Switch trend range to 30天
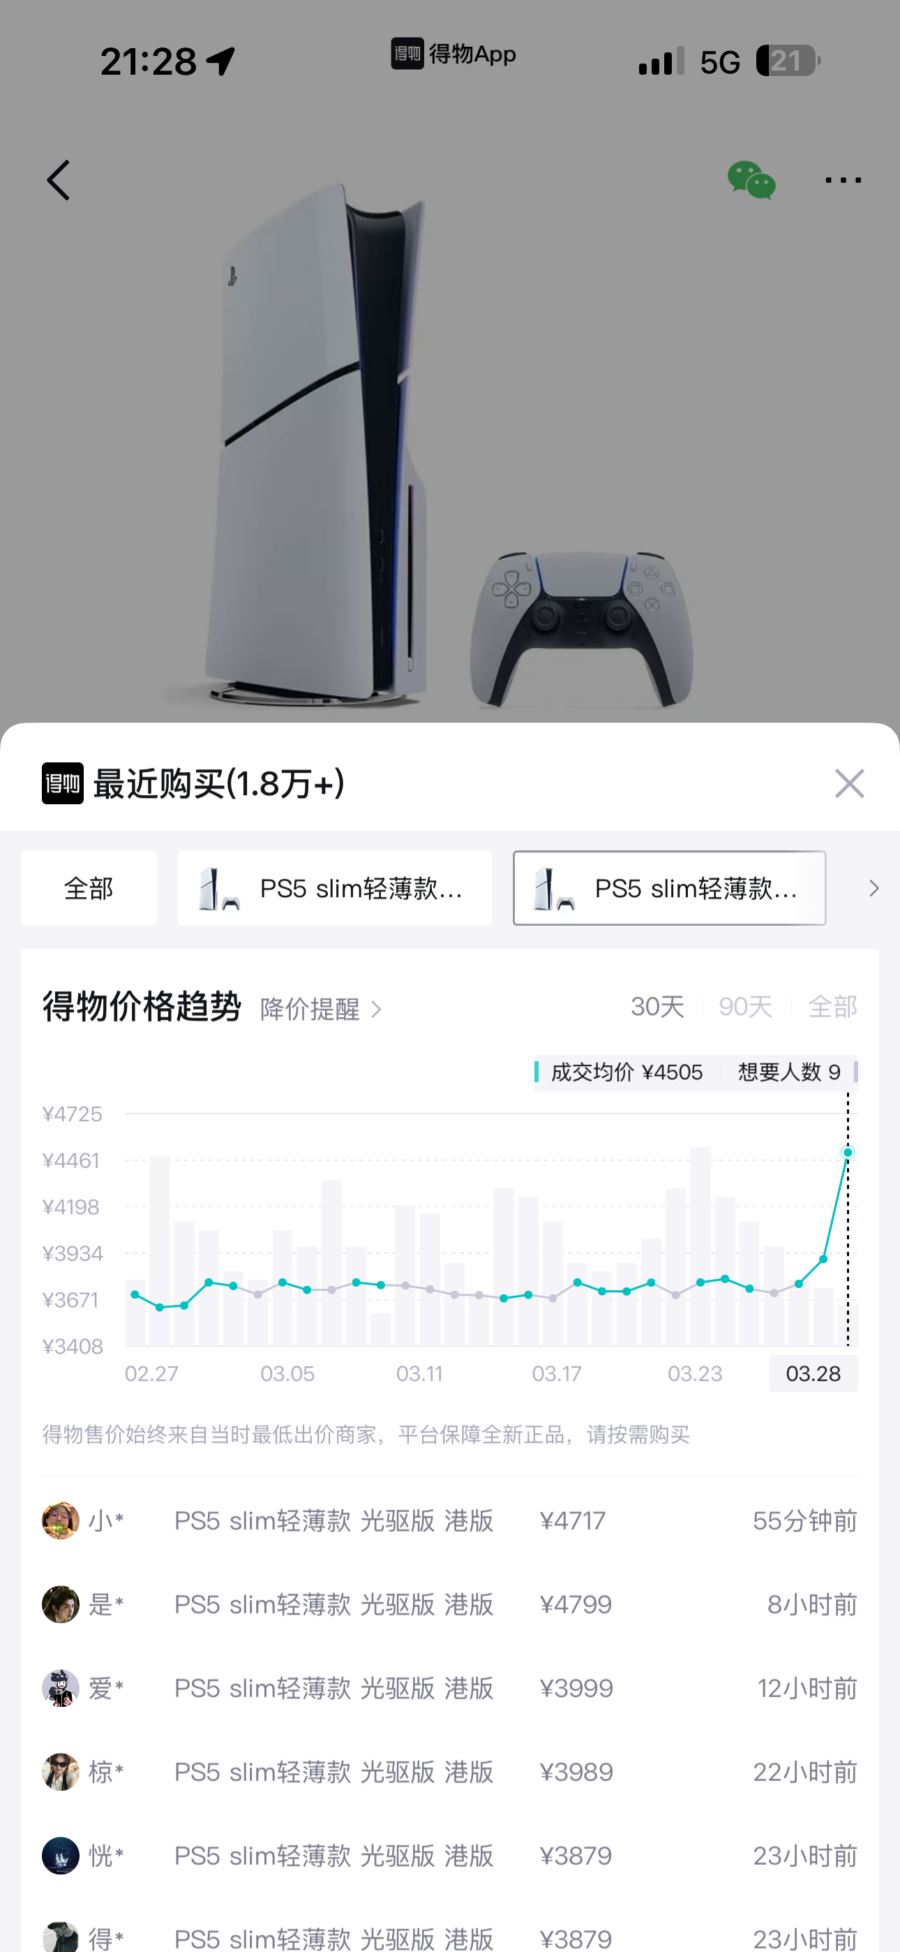The height and width of the screenshot is (1952, 900). click(x=657, y=1007)
